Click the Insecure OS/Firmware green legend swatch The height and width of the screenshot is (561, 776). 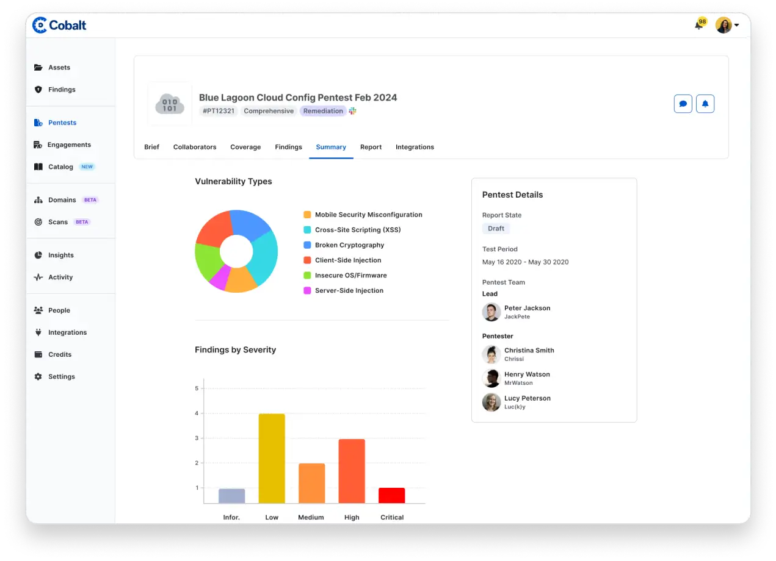[307, 276]
